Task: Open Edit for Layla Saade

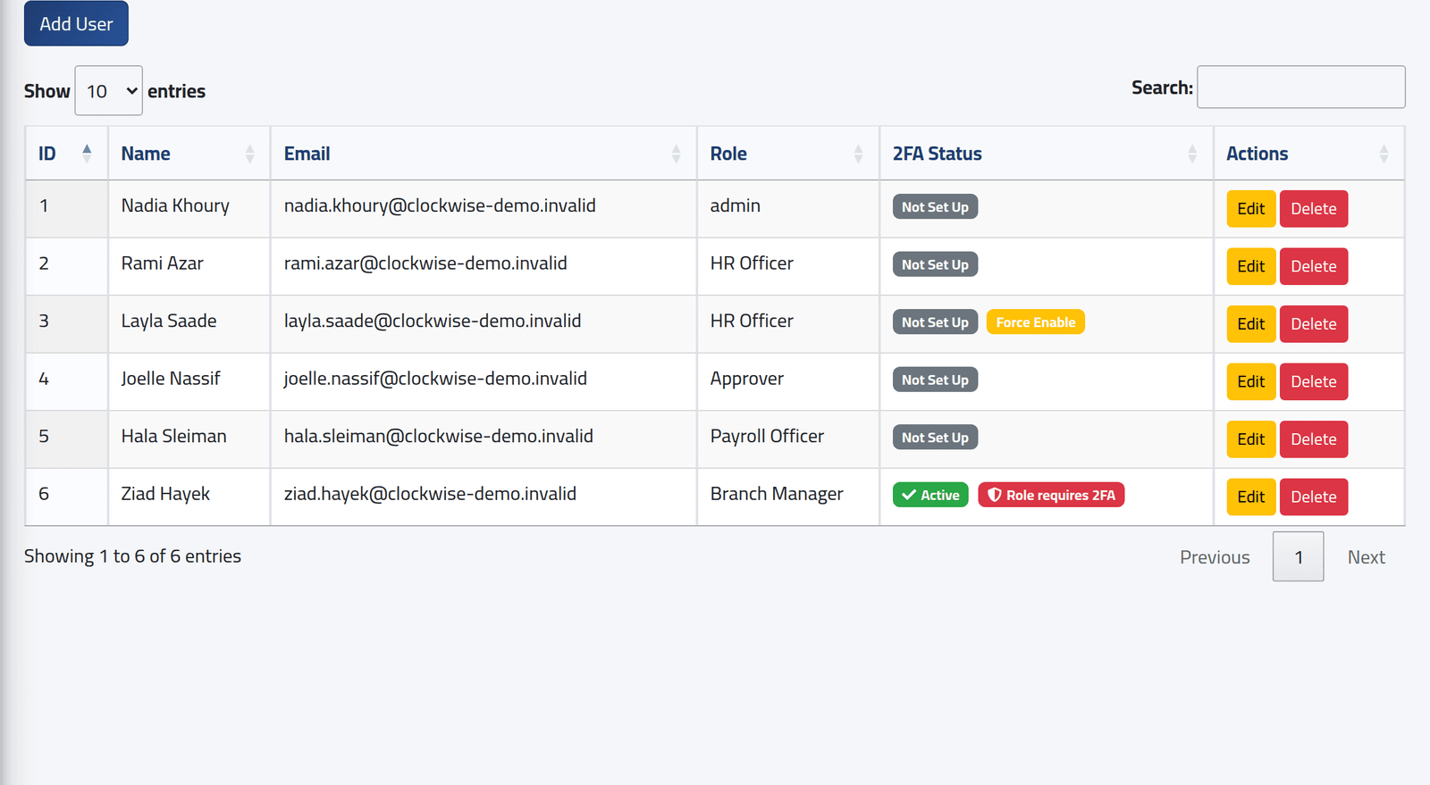Action: click(1250, 324)
